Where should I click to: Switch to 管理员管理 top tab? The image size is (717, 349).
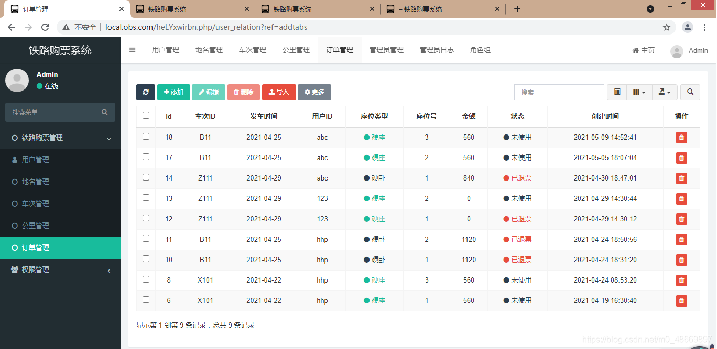386,50
